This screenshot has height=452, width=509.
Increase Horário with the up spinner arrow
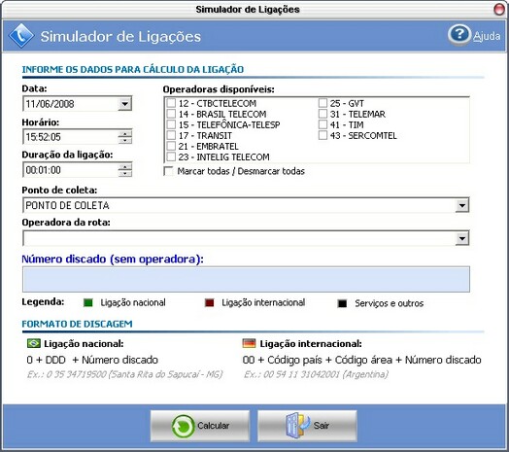(x=125, y=133)
